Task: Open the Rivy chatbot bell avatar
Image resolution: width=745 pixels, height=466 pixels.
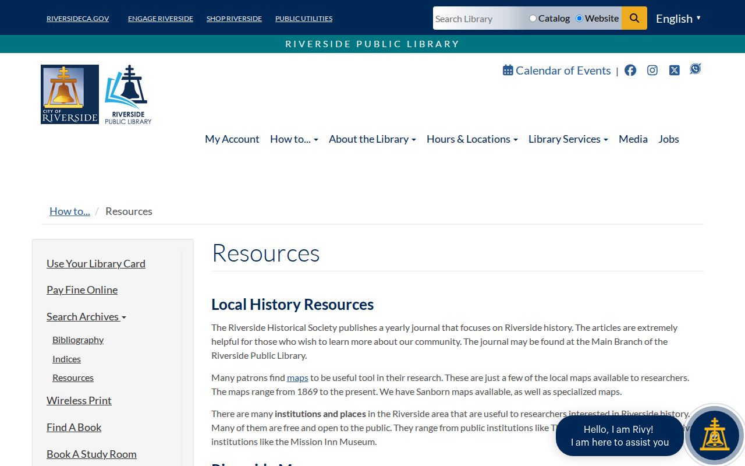Action: [714, 435]
